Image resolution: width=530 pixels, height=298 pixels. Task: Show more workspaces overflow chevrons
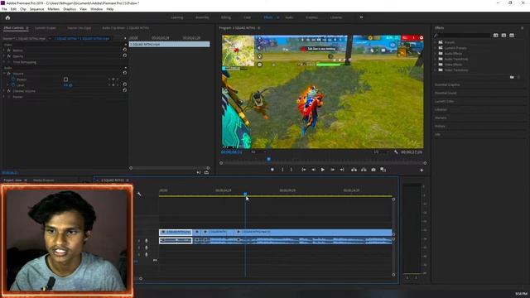click(361, 17)
